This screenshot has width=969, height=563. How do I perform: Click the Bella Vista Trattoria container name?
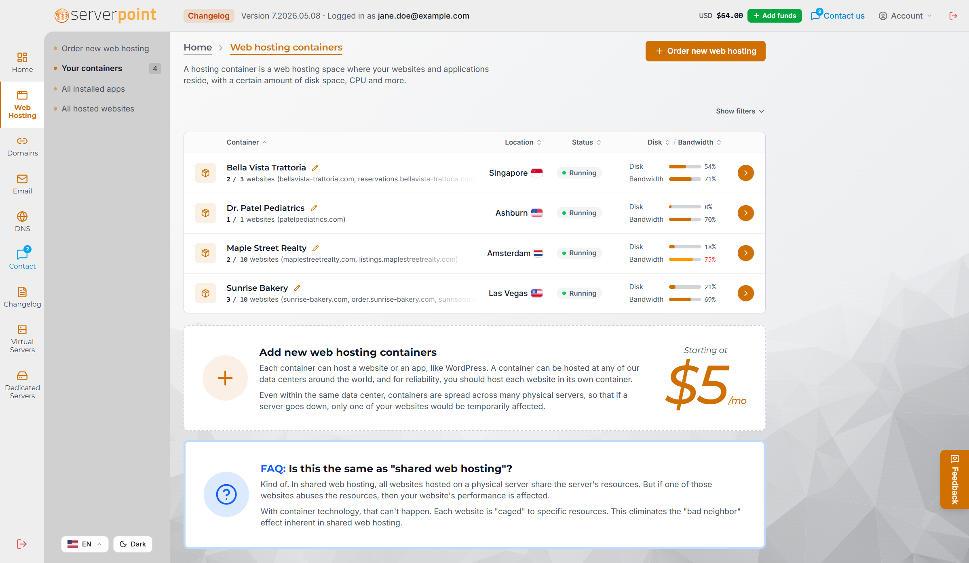pos(266,168)
